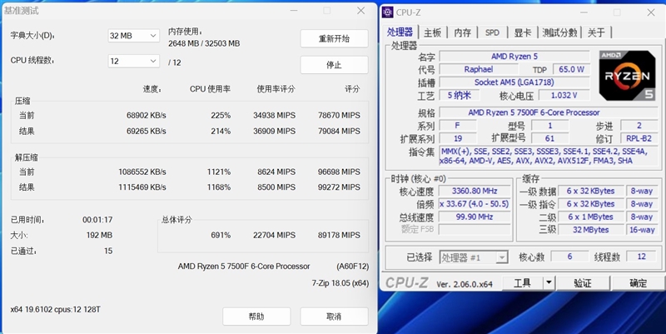Click the extended model value 61
The image size is (666, 334).
549,138
